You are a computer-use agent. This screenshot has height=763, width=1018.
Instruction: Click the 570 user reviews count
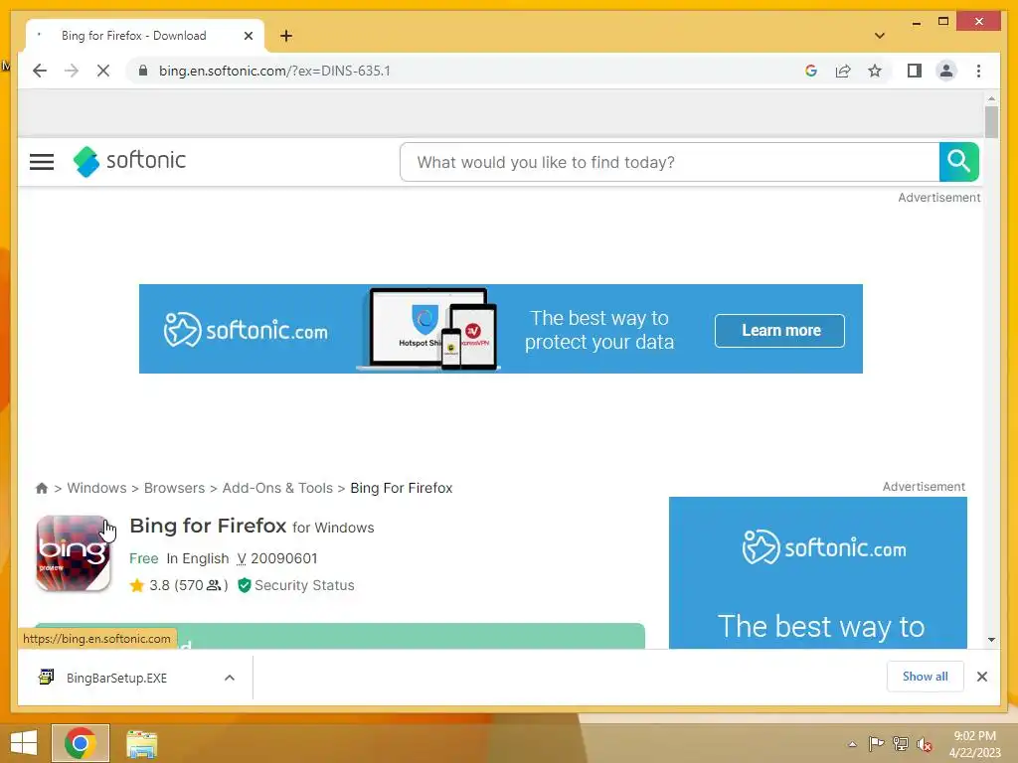click(x=201, y=585)
